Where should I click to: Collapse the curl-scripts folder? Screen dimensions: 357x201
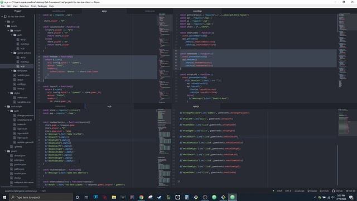(6, 107)
